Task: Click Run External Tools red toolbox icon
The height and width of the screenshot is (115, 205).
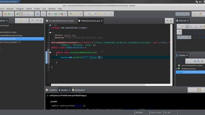Action: click(62, 14)
